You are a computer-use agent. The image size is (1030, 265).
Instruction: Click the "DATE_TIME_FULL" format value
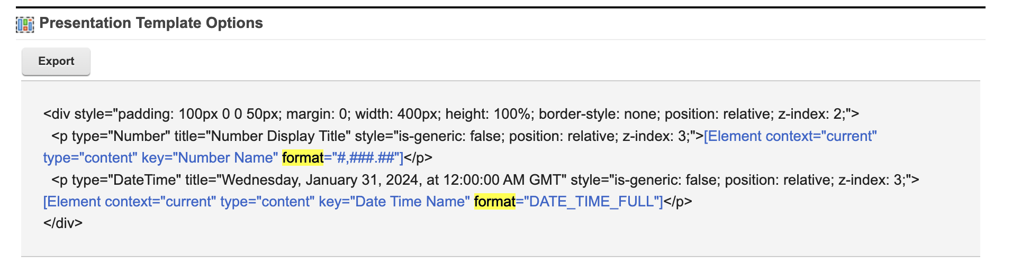591,202
